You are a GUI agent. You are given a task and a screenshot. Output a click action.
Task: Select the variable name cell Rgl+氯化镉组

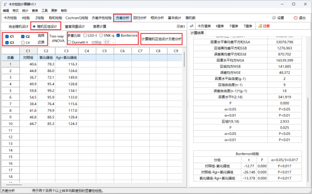click(x=66, y=58)
